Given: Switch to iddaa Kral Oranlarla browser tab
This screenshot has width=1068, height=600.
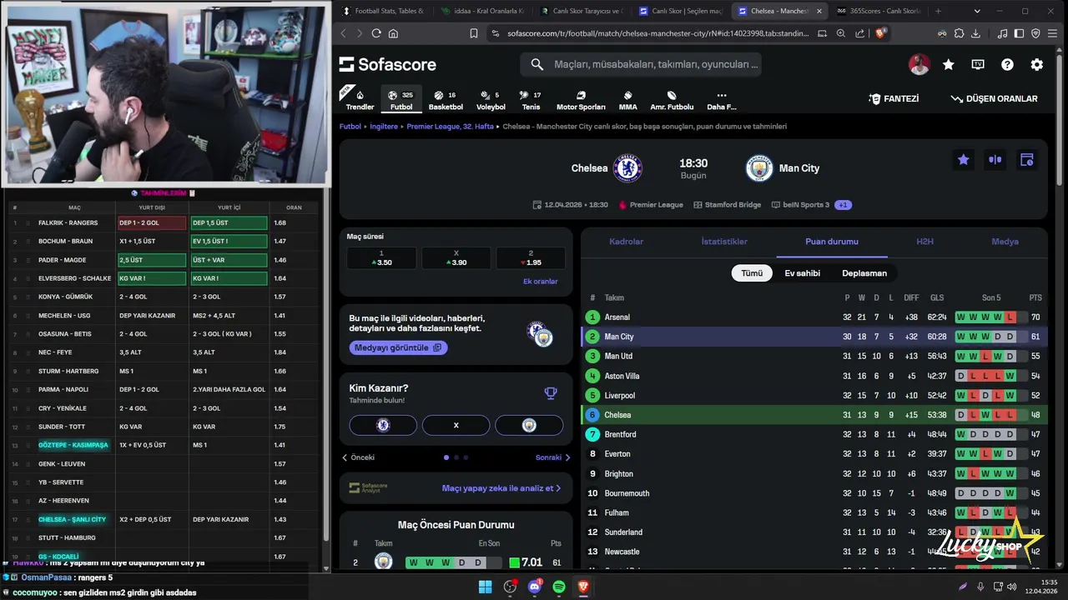Looking at the screenshot, I should (482, 11).
